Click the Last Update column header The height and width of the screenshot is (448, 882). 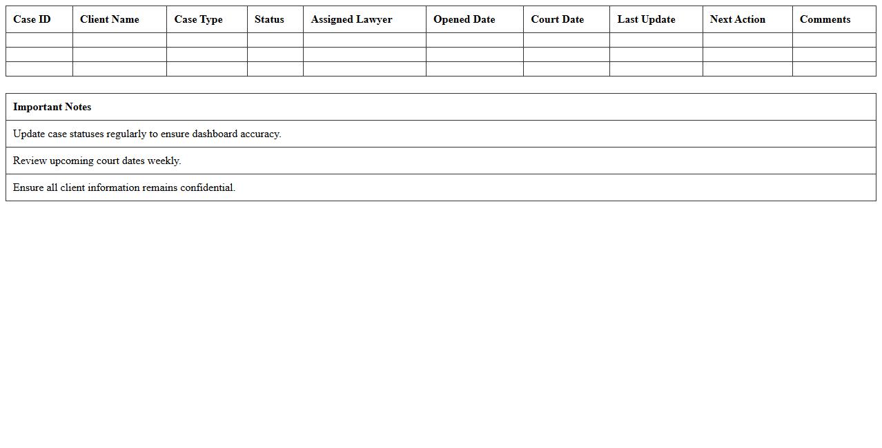point(646,19)
